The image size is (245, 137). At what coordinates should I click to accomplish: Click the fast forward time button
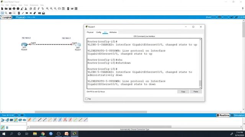22,115
